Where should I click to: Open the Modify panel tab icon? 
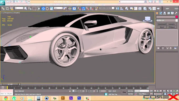(x=161, y=13)
